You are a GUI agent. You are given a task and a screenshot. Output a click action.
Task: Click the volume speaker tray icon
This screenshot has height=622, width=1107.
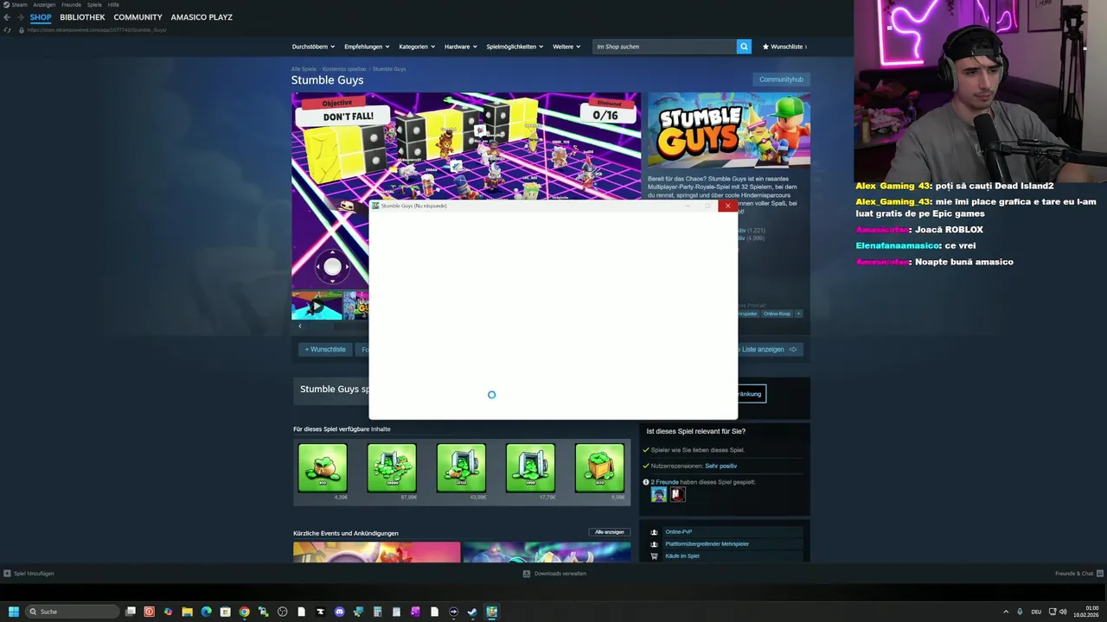(x=1064, y=612)
